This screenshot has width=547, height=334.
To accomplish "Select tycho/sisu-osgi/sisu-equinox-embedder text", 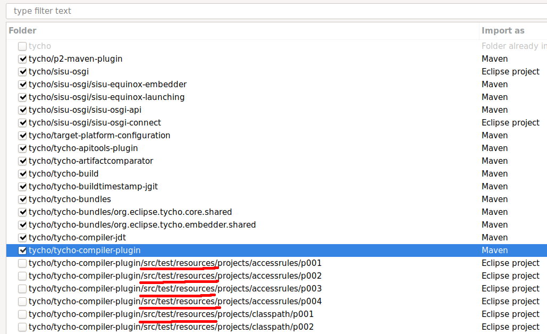I will 107,85.
